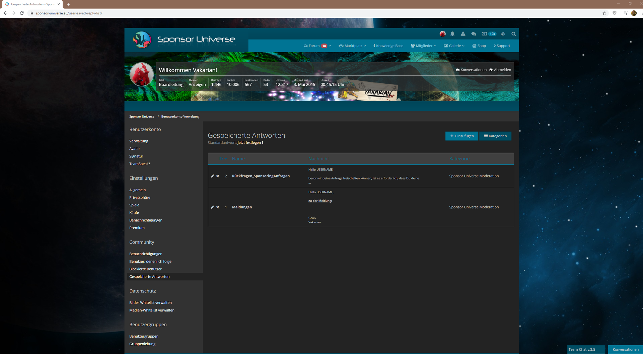This screenshot has width=643, height=354.
Task: Go to the Shop menu item
Action: click(x=479, y=46)
